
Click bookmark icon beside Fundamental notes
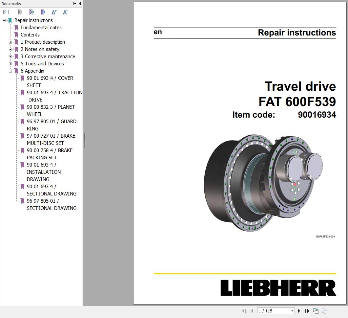coord(16,28)
